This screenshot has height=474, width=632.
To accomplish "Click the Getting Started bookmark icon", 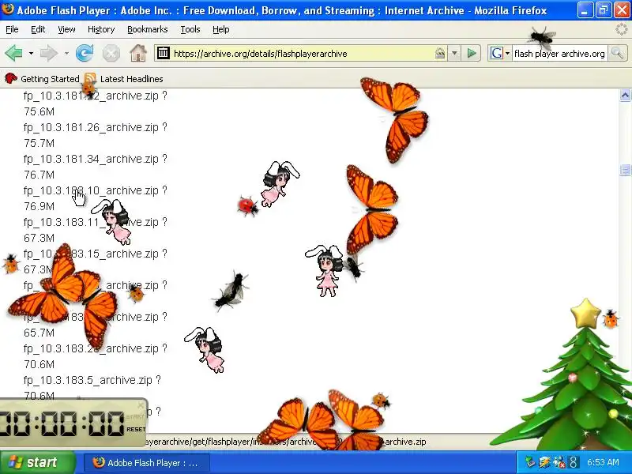I will [x=10, y=78].
